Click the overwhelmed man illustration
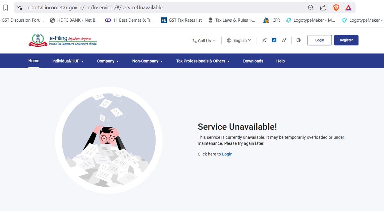The image size is (384, 211). [x=108, y=140]
